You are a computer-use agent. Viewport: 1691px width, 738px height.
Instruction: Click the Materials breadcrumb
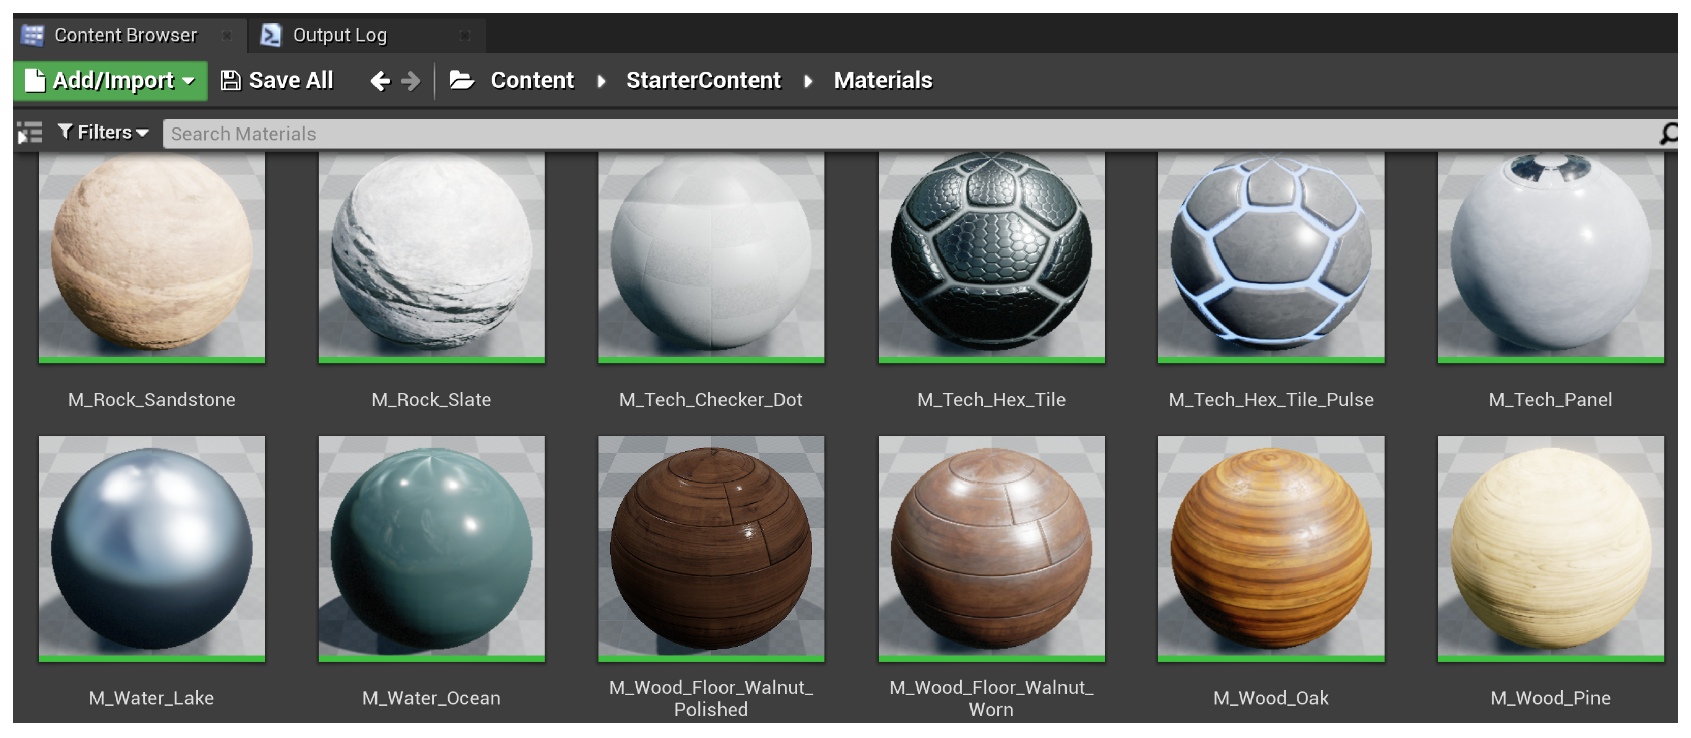pos(882,81)
